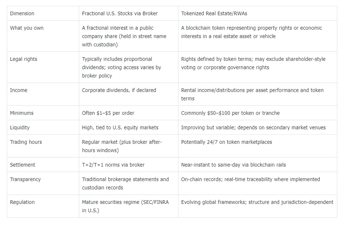Click the 'Minimums' row label
The width and height of the screenshot is (346, 226).
[x=22, y=113]
